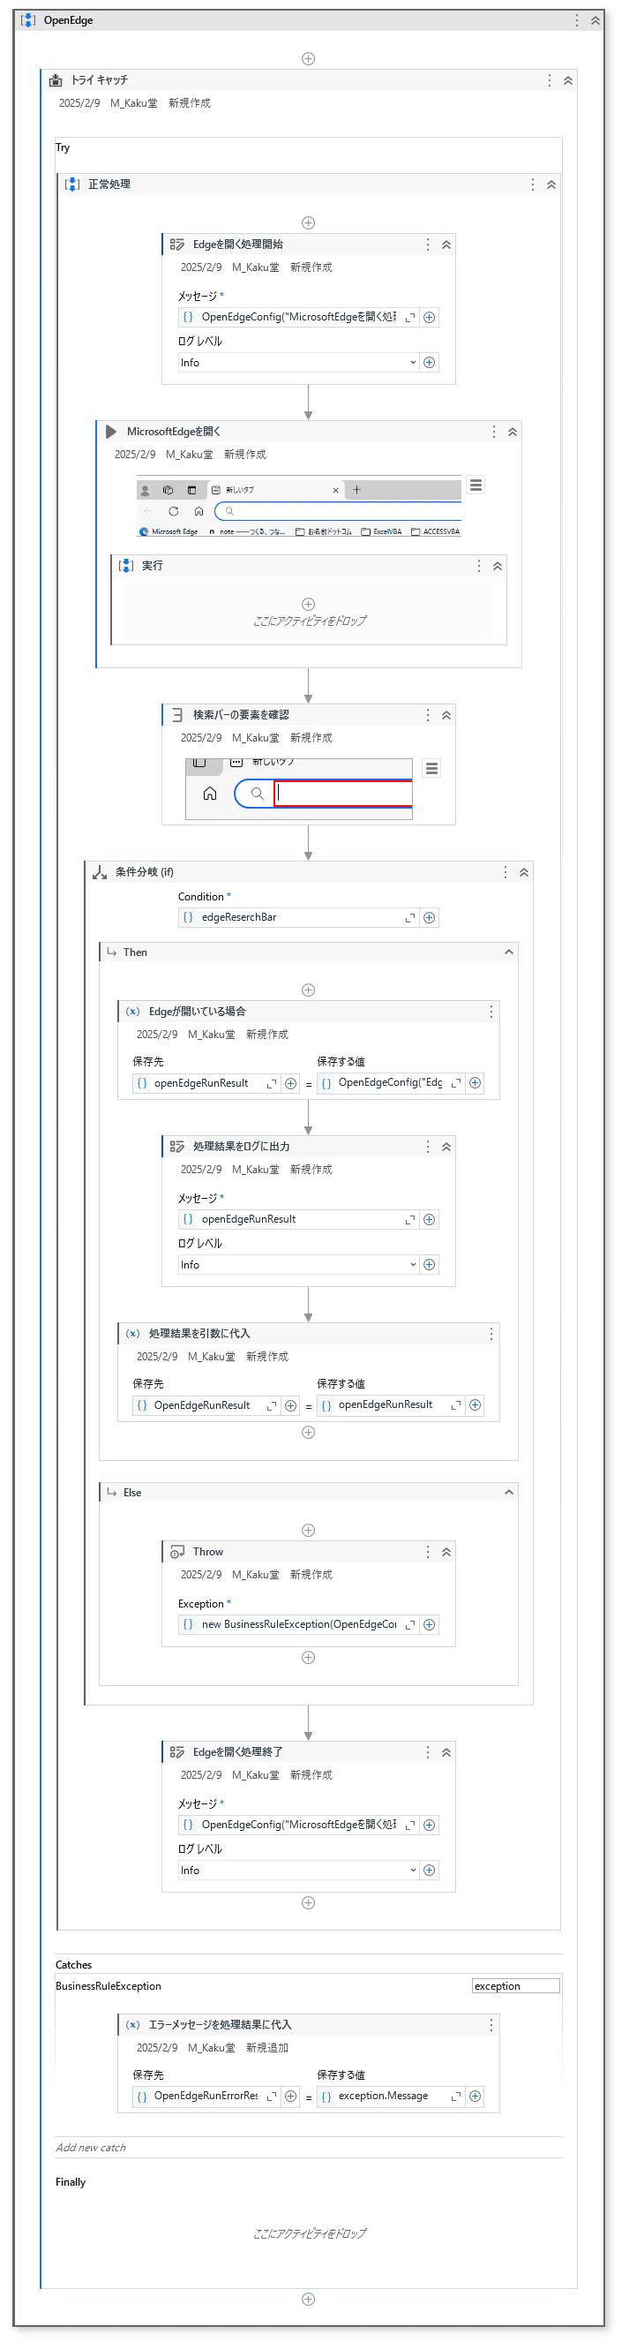
Task: Click new BusinessRuleException exception field
Action: [298, 1624]
